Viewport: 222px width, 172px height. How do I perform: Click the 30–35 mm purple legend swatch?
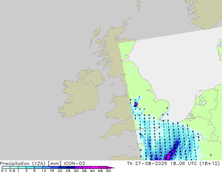point(78,167)
